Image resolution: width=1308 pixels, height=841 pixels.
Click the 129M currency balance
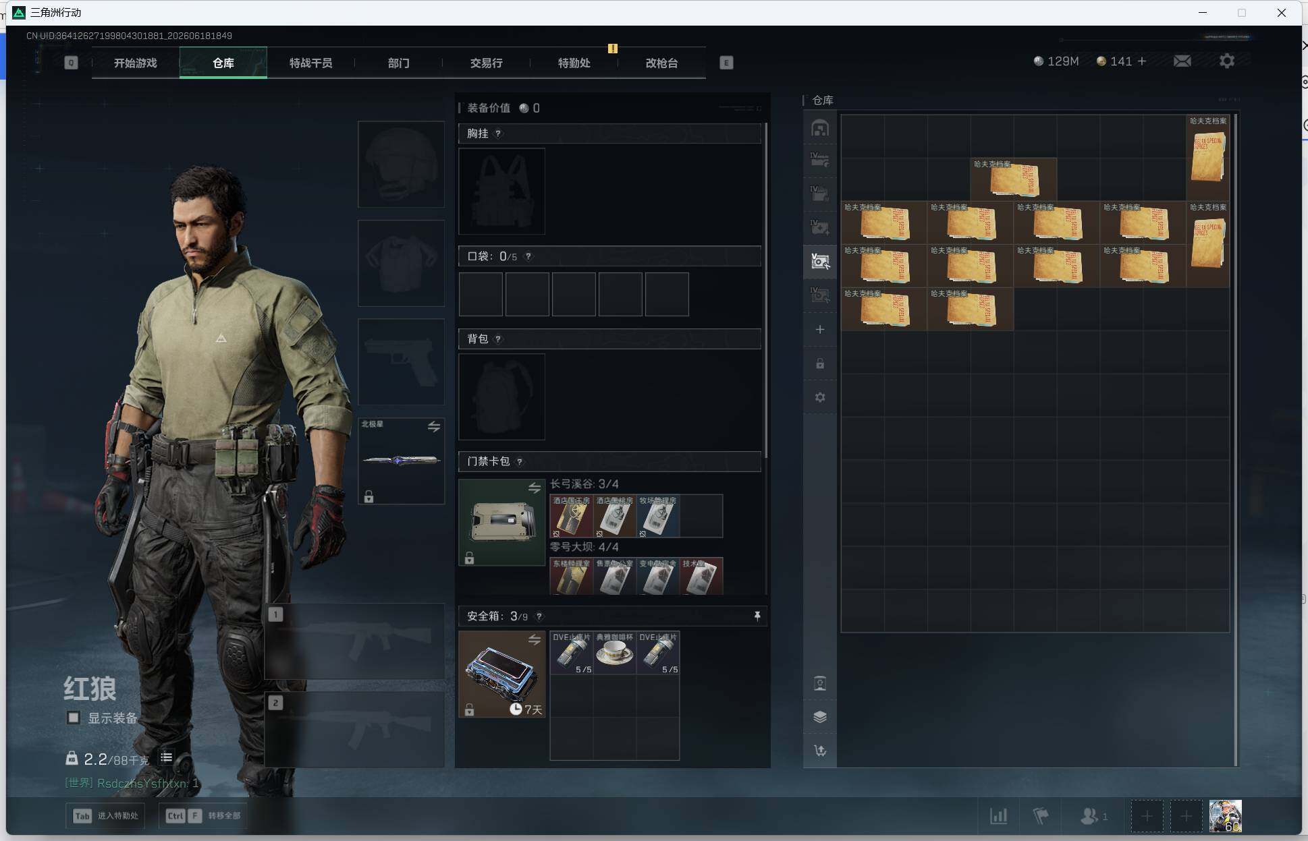pyautogui.click(x=1056, y=61)
